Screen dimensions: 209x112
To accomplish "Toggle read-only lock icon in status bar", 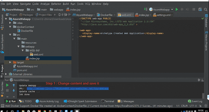I will (200, 106).
